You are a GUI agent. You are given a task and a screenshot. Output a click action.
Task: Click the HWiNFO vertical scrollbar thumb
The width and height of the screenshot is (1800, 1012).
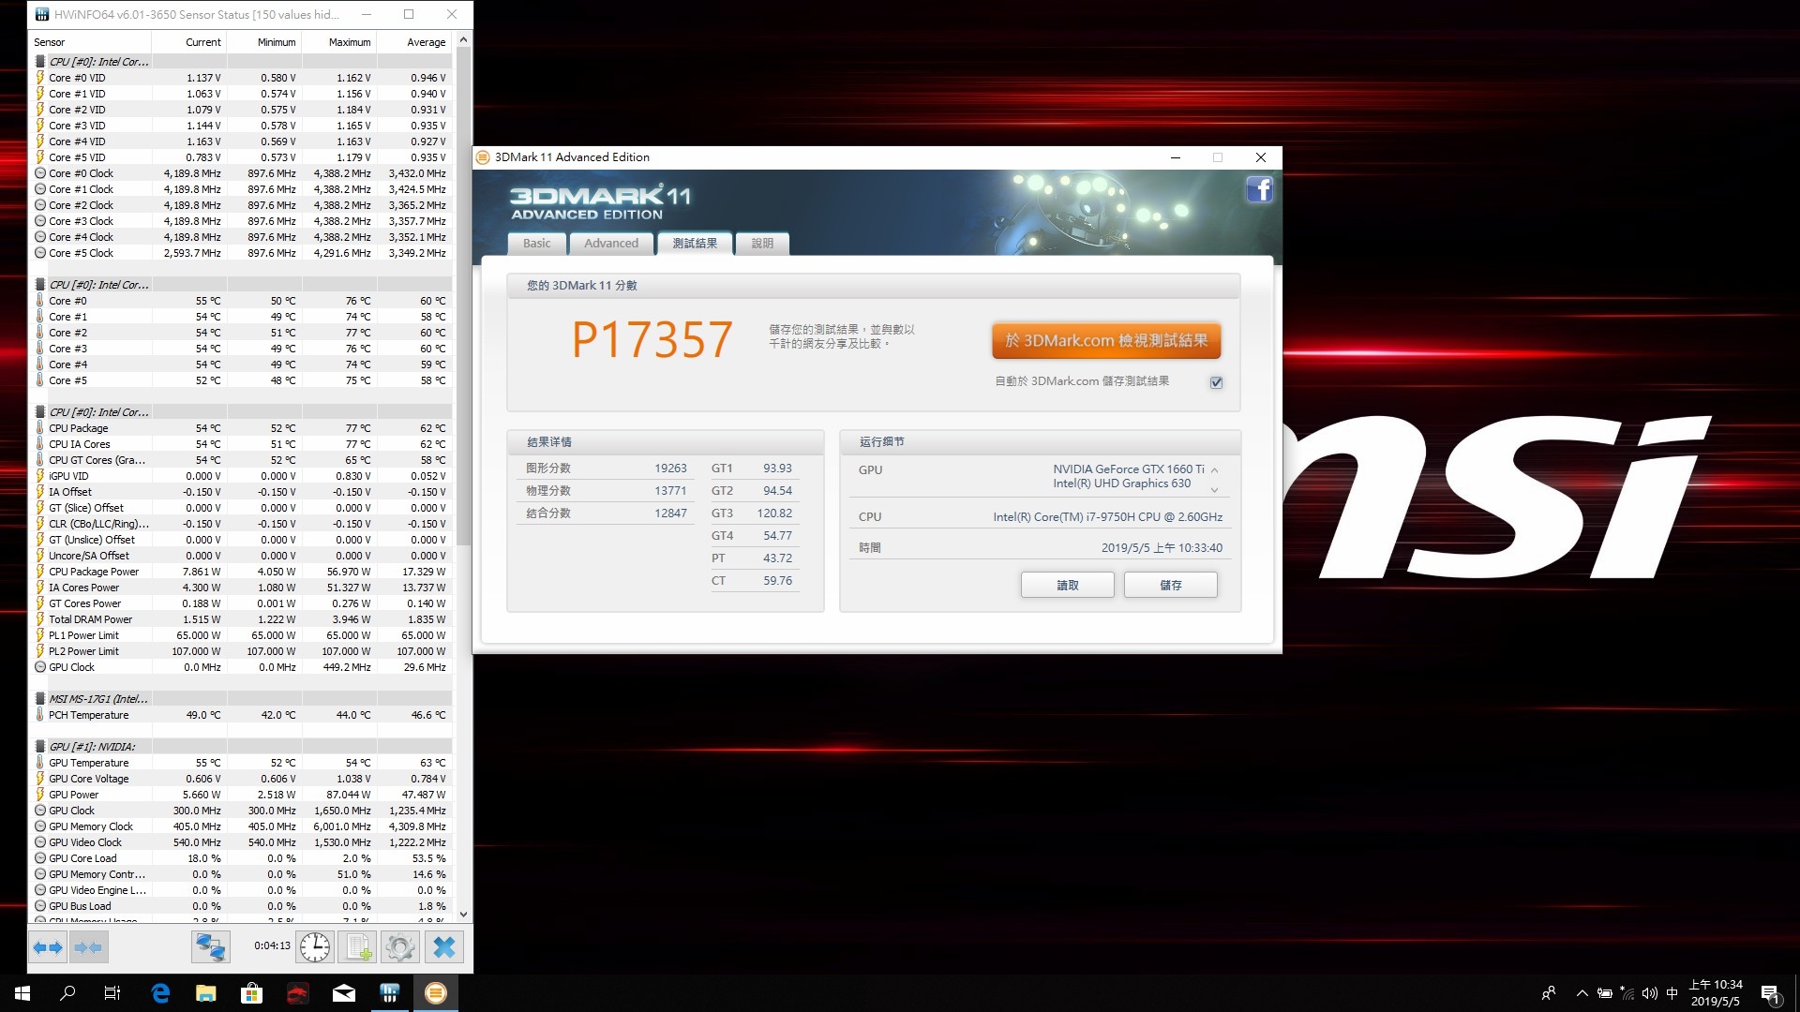coord(463,296)
